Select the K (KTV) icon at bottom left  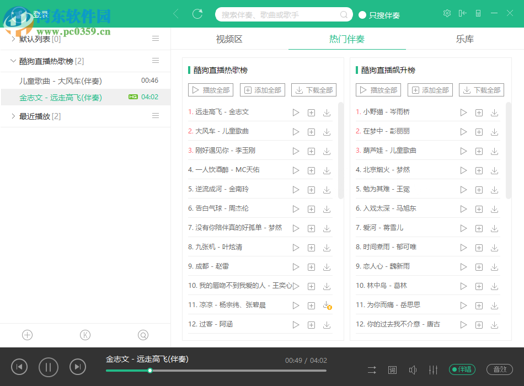tap(85, 335)
